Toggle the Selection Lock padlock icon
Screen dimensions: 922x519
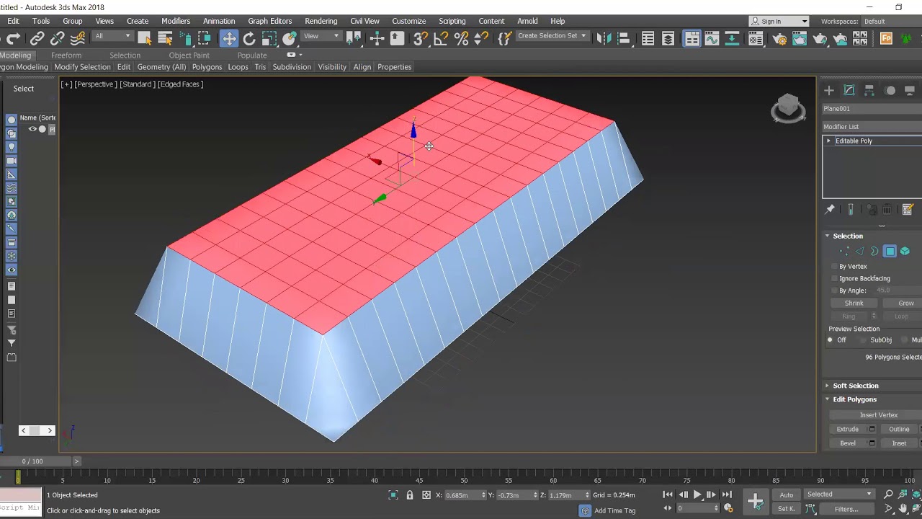(x=410, y=495)
